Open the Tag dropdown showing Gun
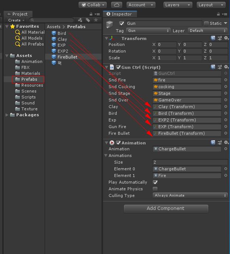 click(x=148, y=31)
